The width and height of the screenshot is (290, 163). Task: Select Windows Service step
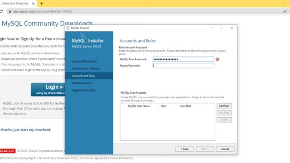point(82,83)
